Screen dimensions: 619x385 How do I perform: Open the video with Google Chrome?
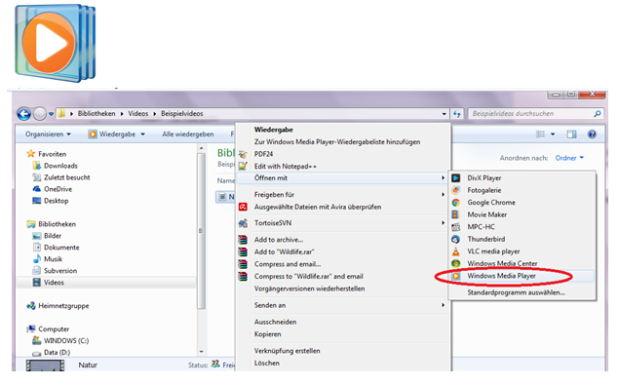point(491,203)
